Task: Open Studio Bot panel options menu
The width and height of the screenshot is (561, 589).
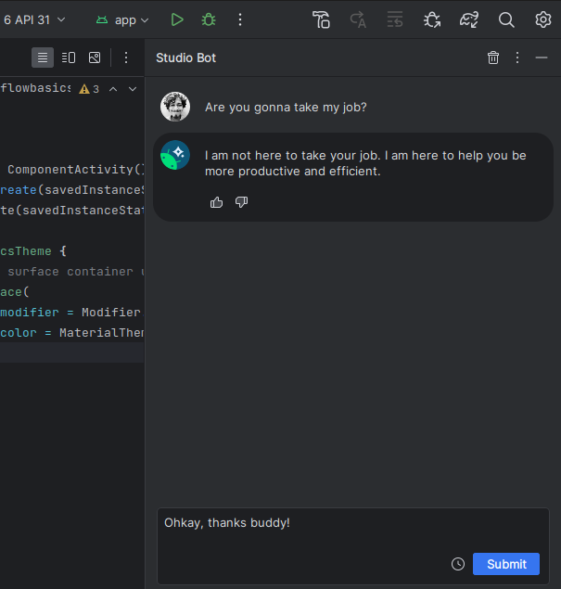Action: point(517,58)
